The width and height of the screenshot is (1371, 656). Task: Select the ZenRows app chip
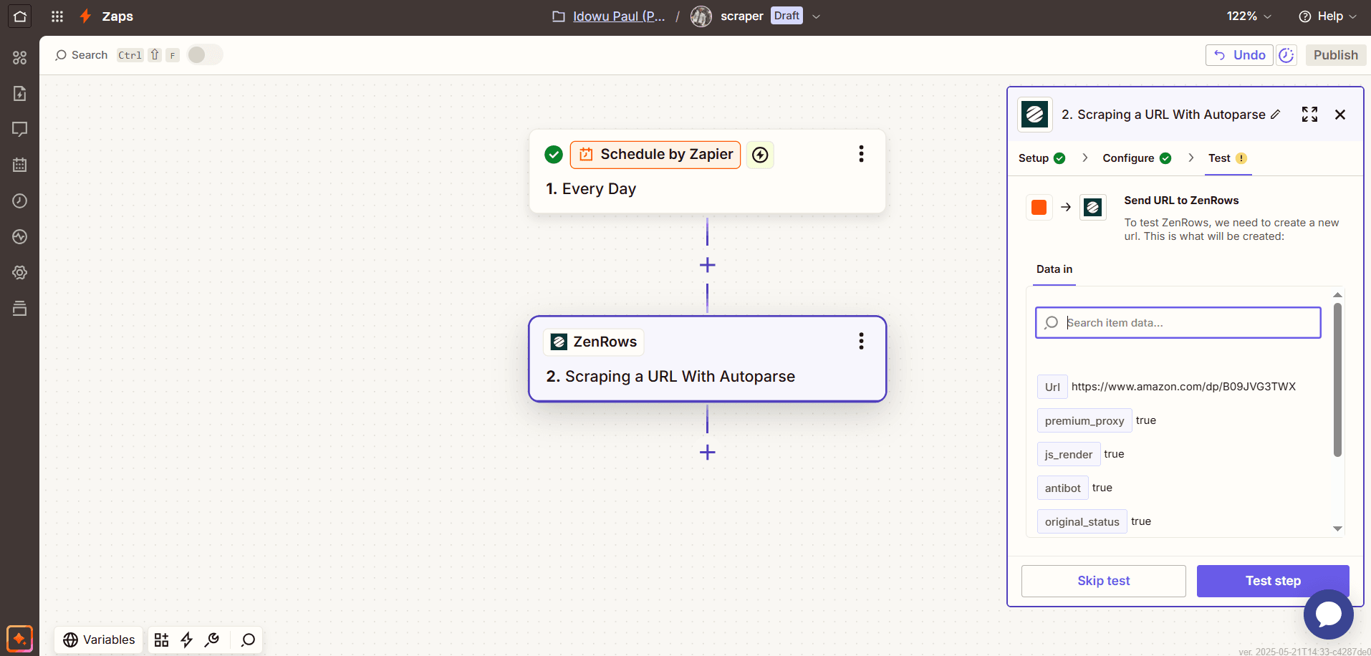[x=594, y=342]
